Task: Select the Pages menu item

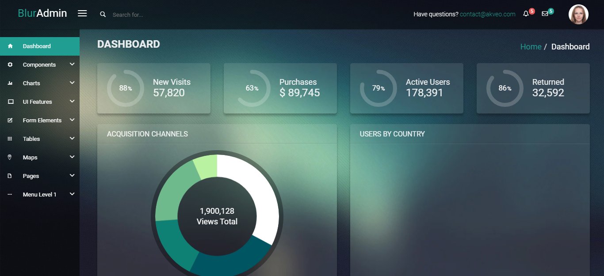Action: pos(31,176)
